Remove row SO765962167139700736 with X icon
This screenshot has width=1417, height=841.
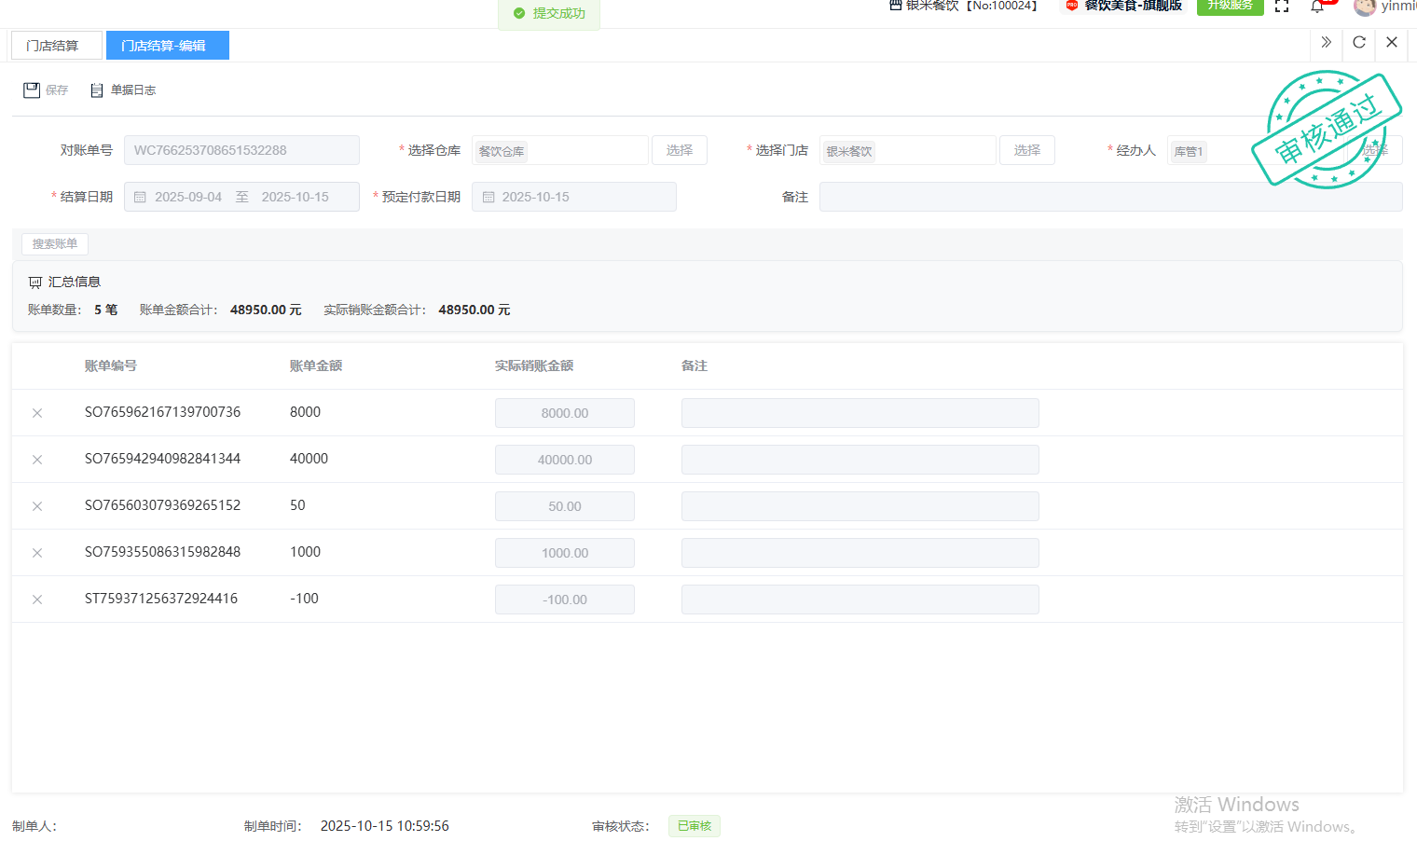tap(37, 413)
